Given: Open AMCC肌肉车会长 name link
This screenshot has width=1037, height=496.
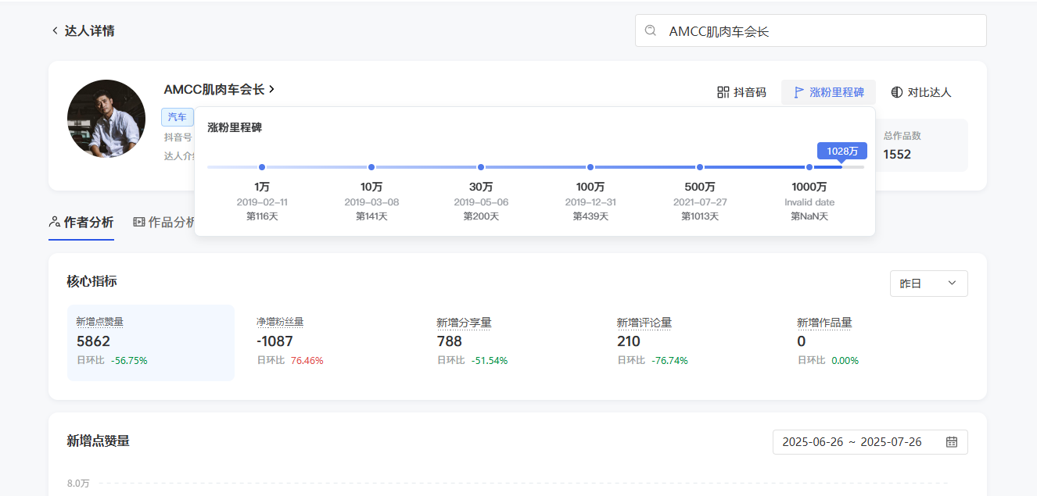Looking at the screenshot, I should (214, 89).
